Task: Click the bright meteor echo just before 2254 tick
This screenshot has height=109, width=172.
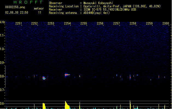Action: tap(67, 75)
